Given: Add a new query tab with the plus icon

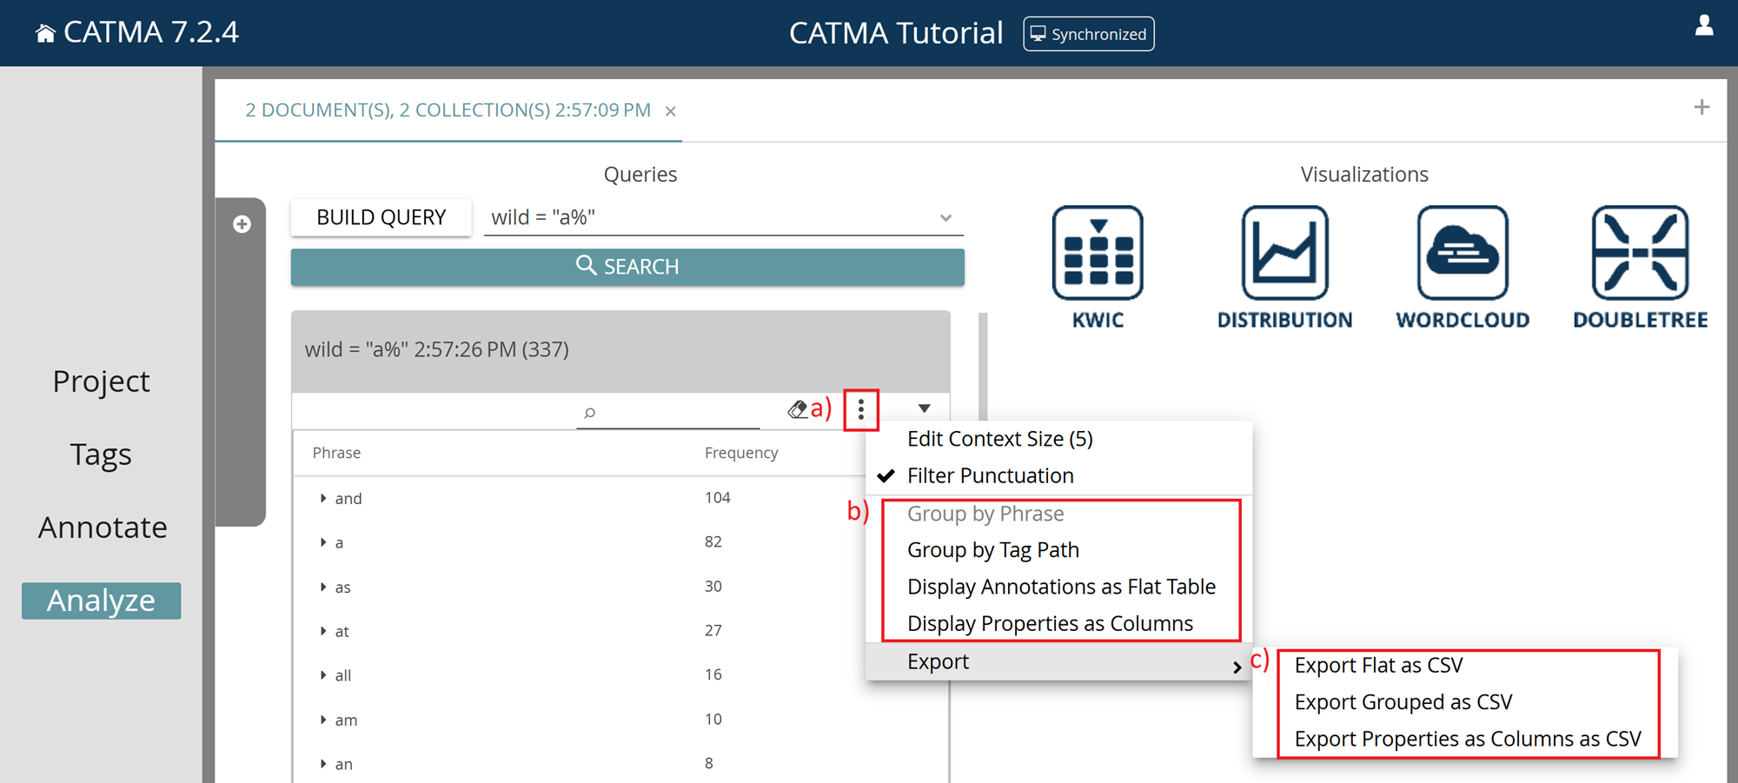Looking at the screenshot, I should [1702, 106].
